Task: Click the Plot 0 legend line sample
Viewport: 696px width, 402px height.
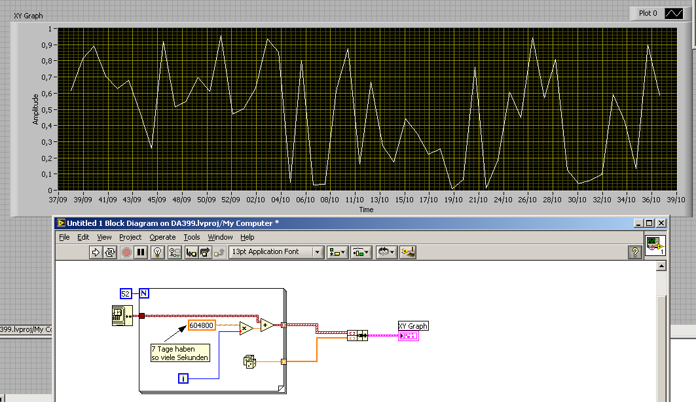Action: click(x=673, y=13)
